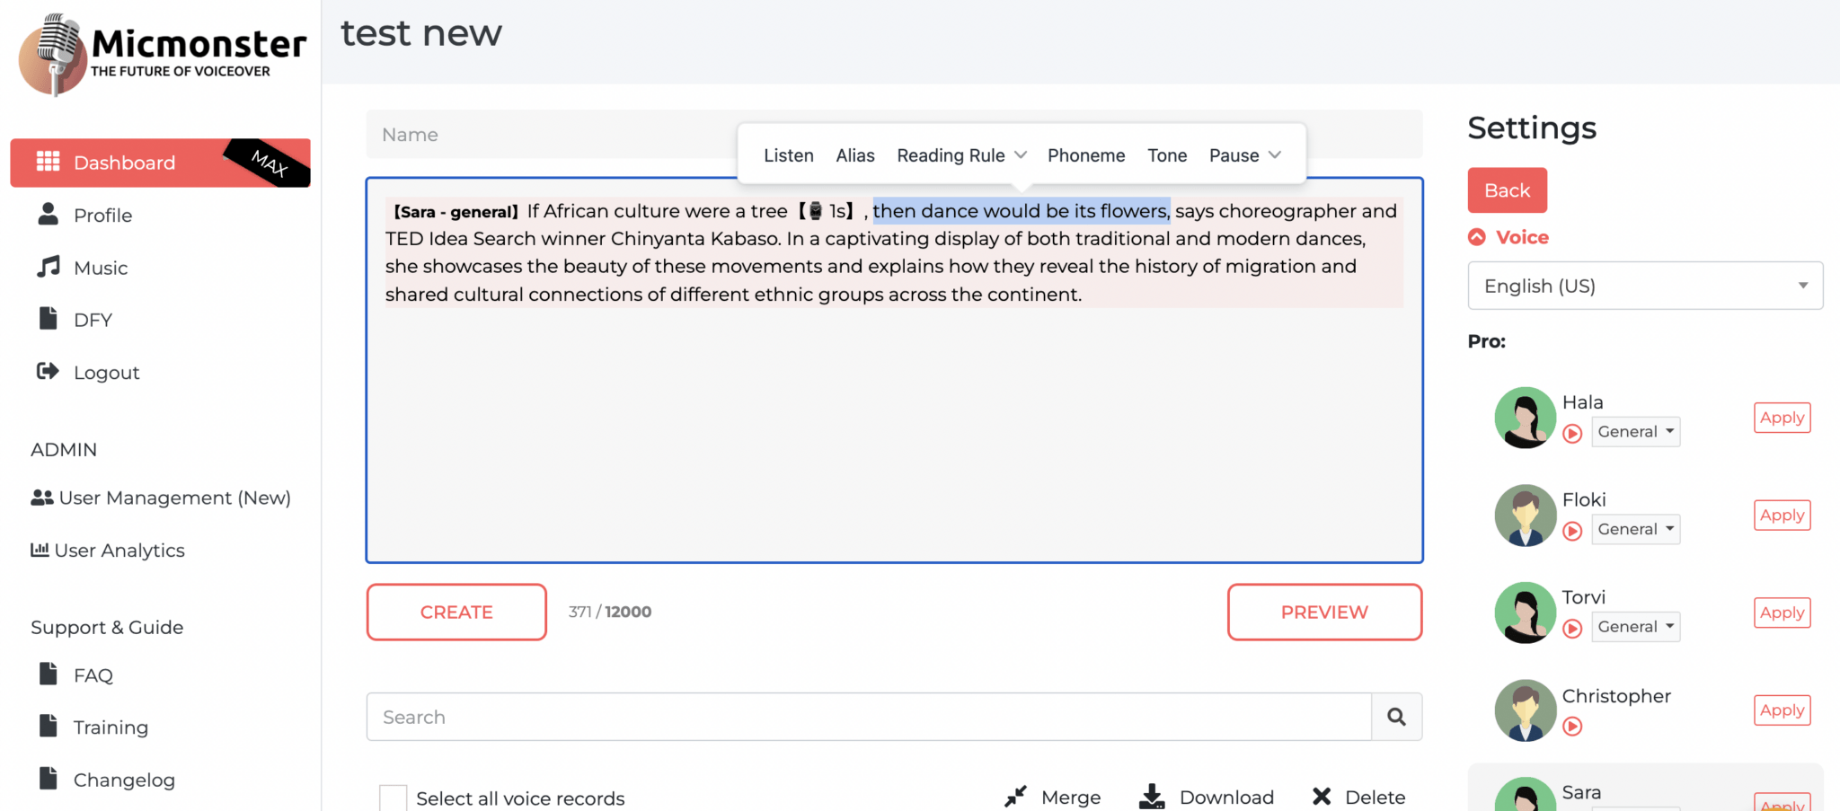Play Hala's voice sample

pyautogui.click(x=1572, y=434)
